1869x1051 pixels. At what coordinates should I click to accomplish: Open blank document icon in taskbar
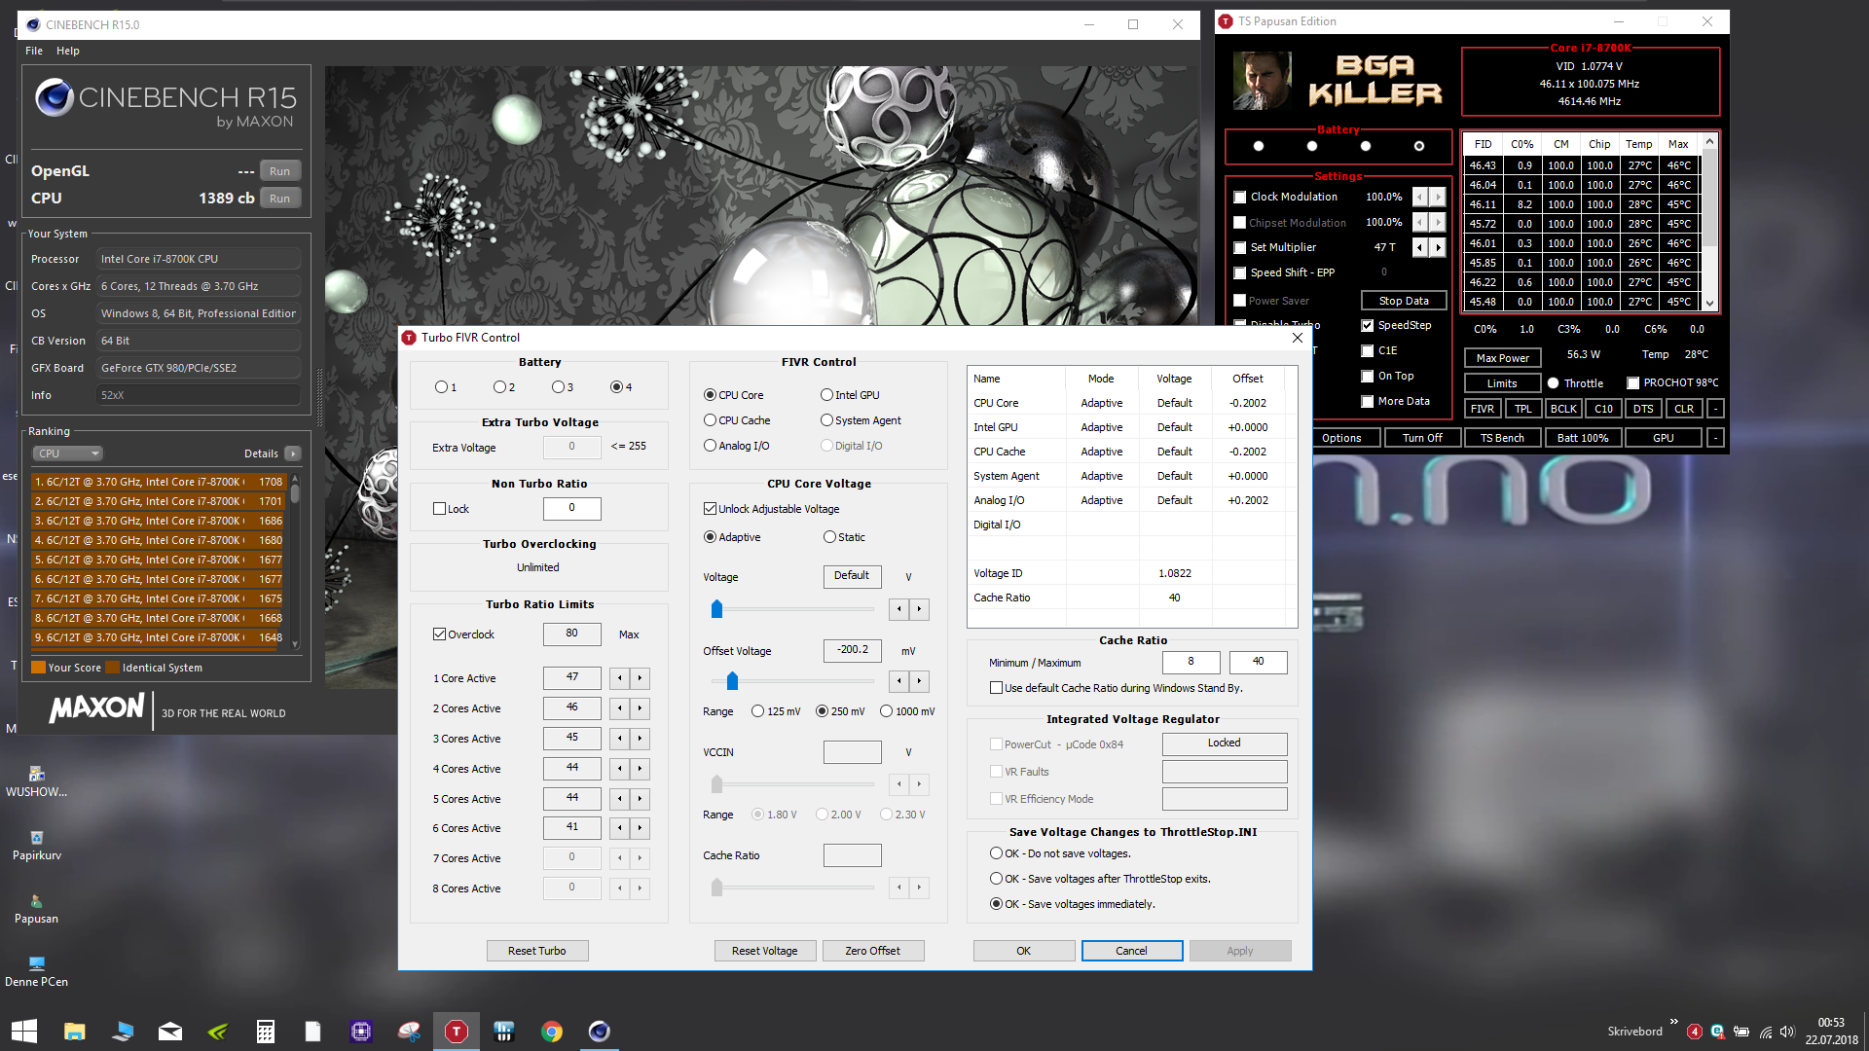(x=312, y=1031)
